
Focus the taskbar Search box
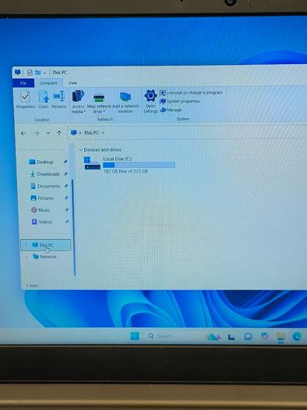pyautogui.click(x=160, y=336)
